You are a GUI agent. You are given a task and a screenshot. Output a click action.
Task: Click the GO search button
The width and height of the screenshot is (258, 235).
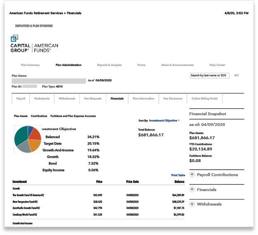[236, 75]
